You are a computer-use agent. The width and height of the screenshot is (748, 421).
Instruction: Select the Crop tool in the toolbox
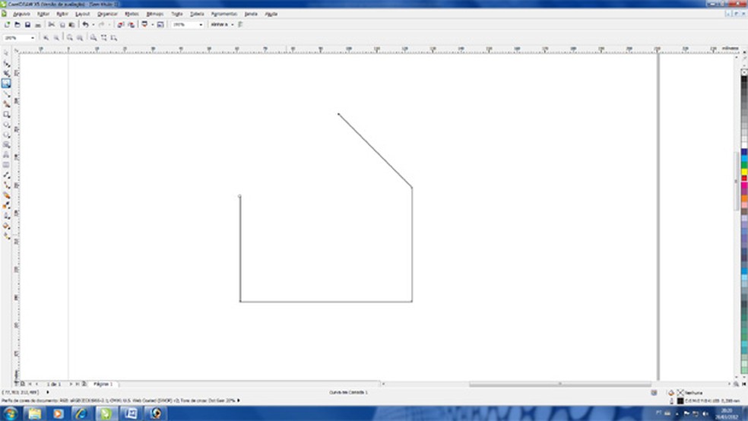coord(6,73)
